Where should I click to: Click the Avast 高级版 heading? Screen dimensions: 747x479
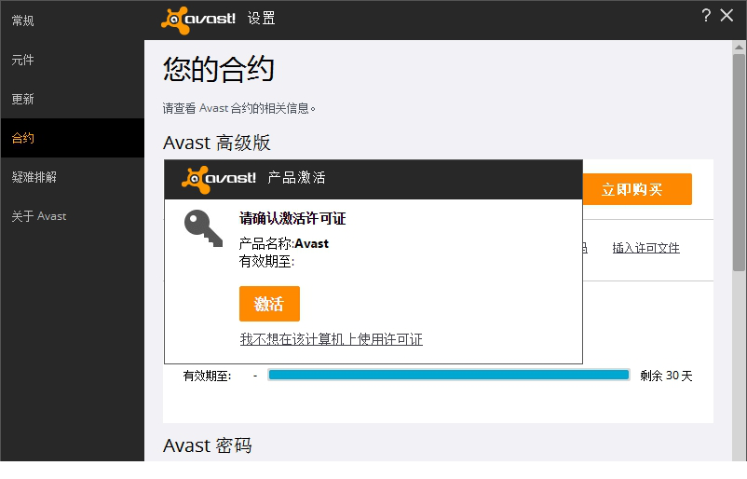pos(217,143)
